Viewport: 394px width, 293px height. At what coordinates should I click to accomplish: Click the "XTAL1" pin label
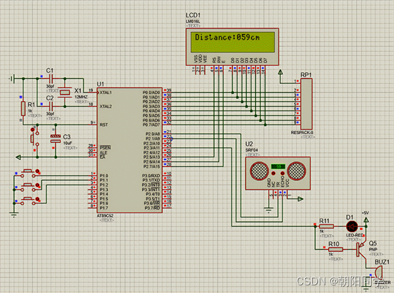click(x=106, y=93)
